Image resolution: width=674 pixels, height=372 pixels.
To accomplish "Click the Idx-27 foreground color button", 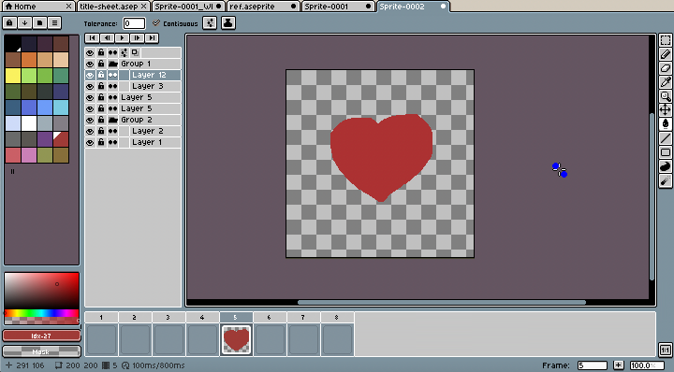I will (41, 336).
